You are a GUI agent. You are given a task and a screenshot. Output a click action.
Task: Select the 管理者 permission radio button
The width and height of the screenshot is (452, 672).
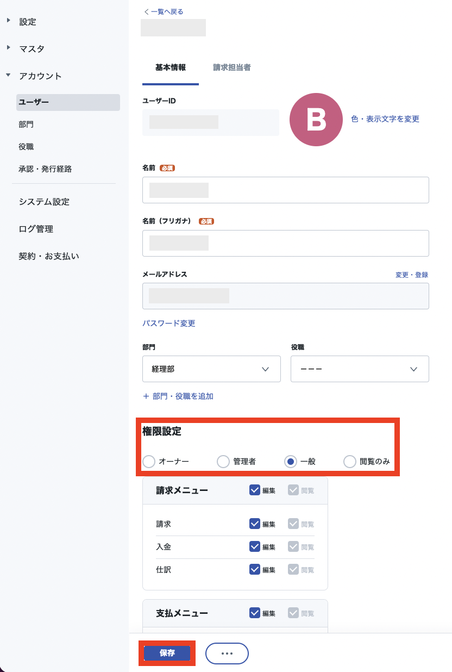coord(223,462)
